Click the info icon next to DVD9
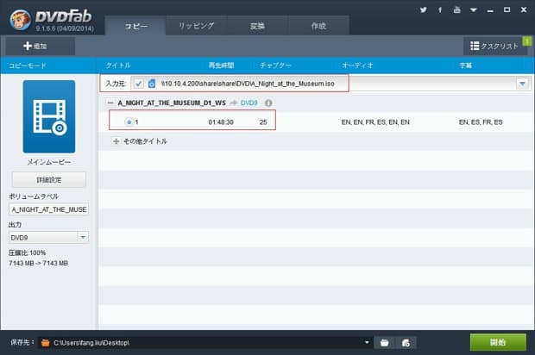This screenshot has width=535, height=355. click(x=268, y=103)
